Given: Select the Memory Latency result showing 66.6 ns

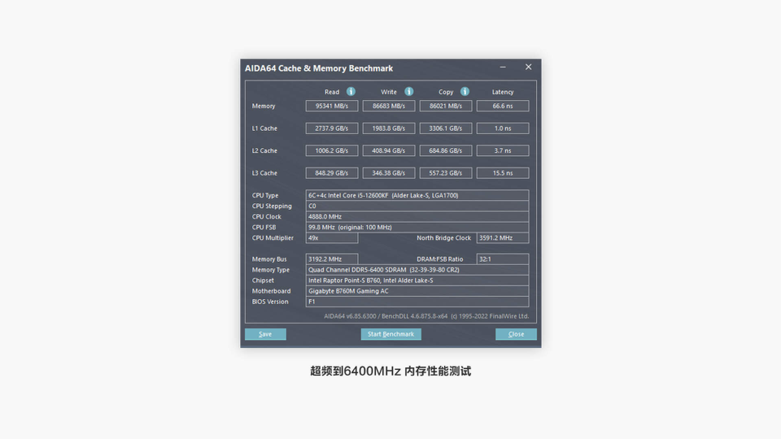Looking at the screenshot, I should [502, 106].
